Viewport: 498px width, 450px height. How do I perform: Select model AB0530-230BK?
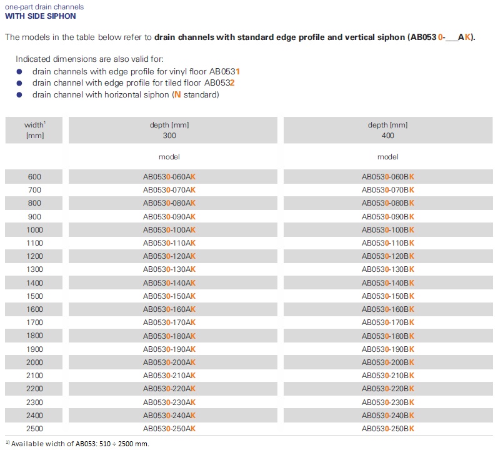(x=388, y=402)
